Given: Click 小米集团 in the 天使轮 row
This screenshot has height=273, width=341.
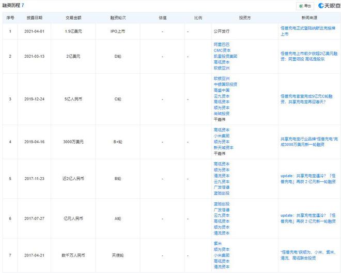Looking at the screenshot, I should coord(221,255).
